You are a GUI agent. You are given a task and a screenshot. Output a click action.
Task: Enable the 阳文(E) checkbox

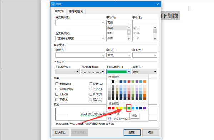(91, 94)
